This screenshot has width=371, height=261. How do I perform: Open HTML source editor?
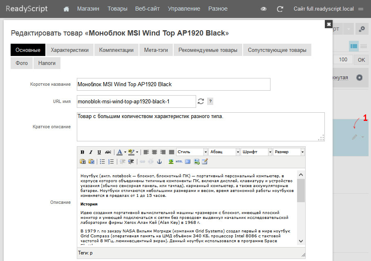[x=179, y=162]
